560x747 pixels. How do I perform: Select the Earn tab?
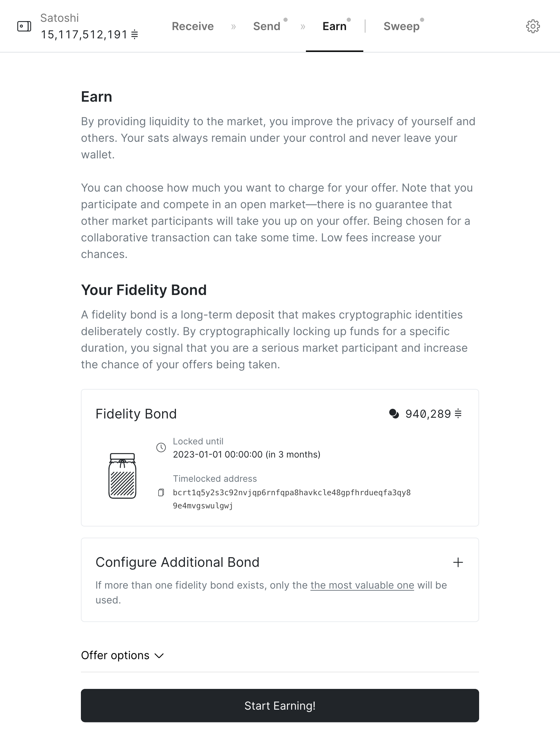(334, 26)
